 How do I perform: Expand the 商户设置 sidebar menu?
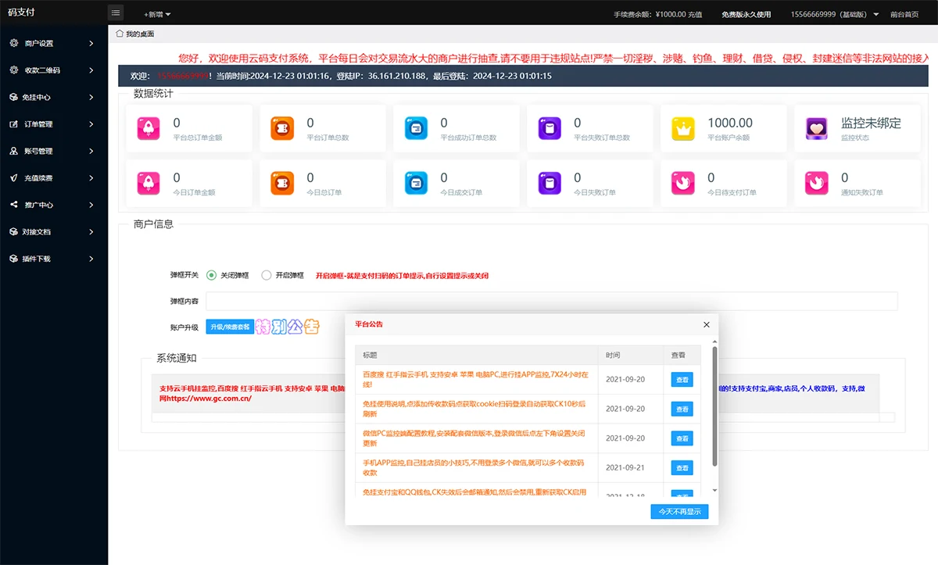[x=52, y=44]
